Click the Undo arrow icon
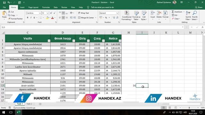This screenshot has width=205, height=115. pyautogui.click(x=9, y=3)
